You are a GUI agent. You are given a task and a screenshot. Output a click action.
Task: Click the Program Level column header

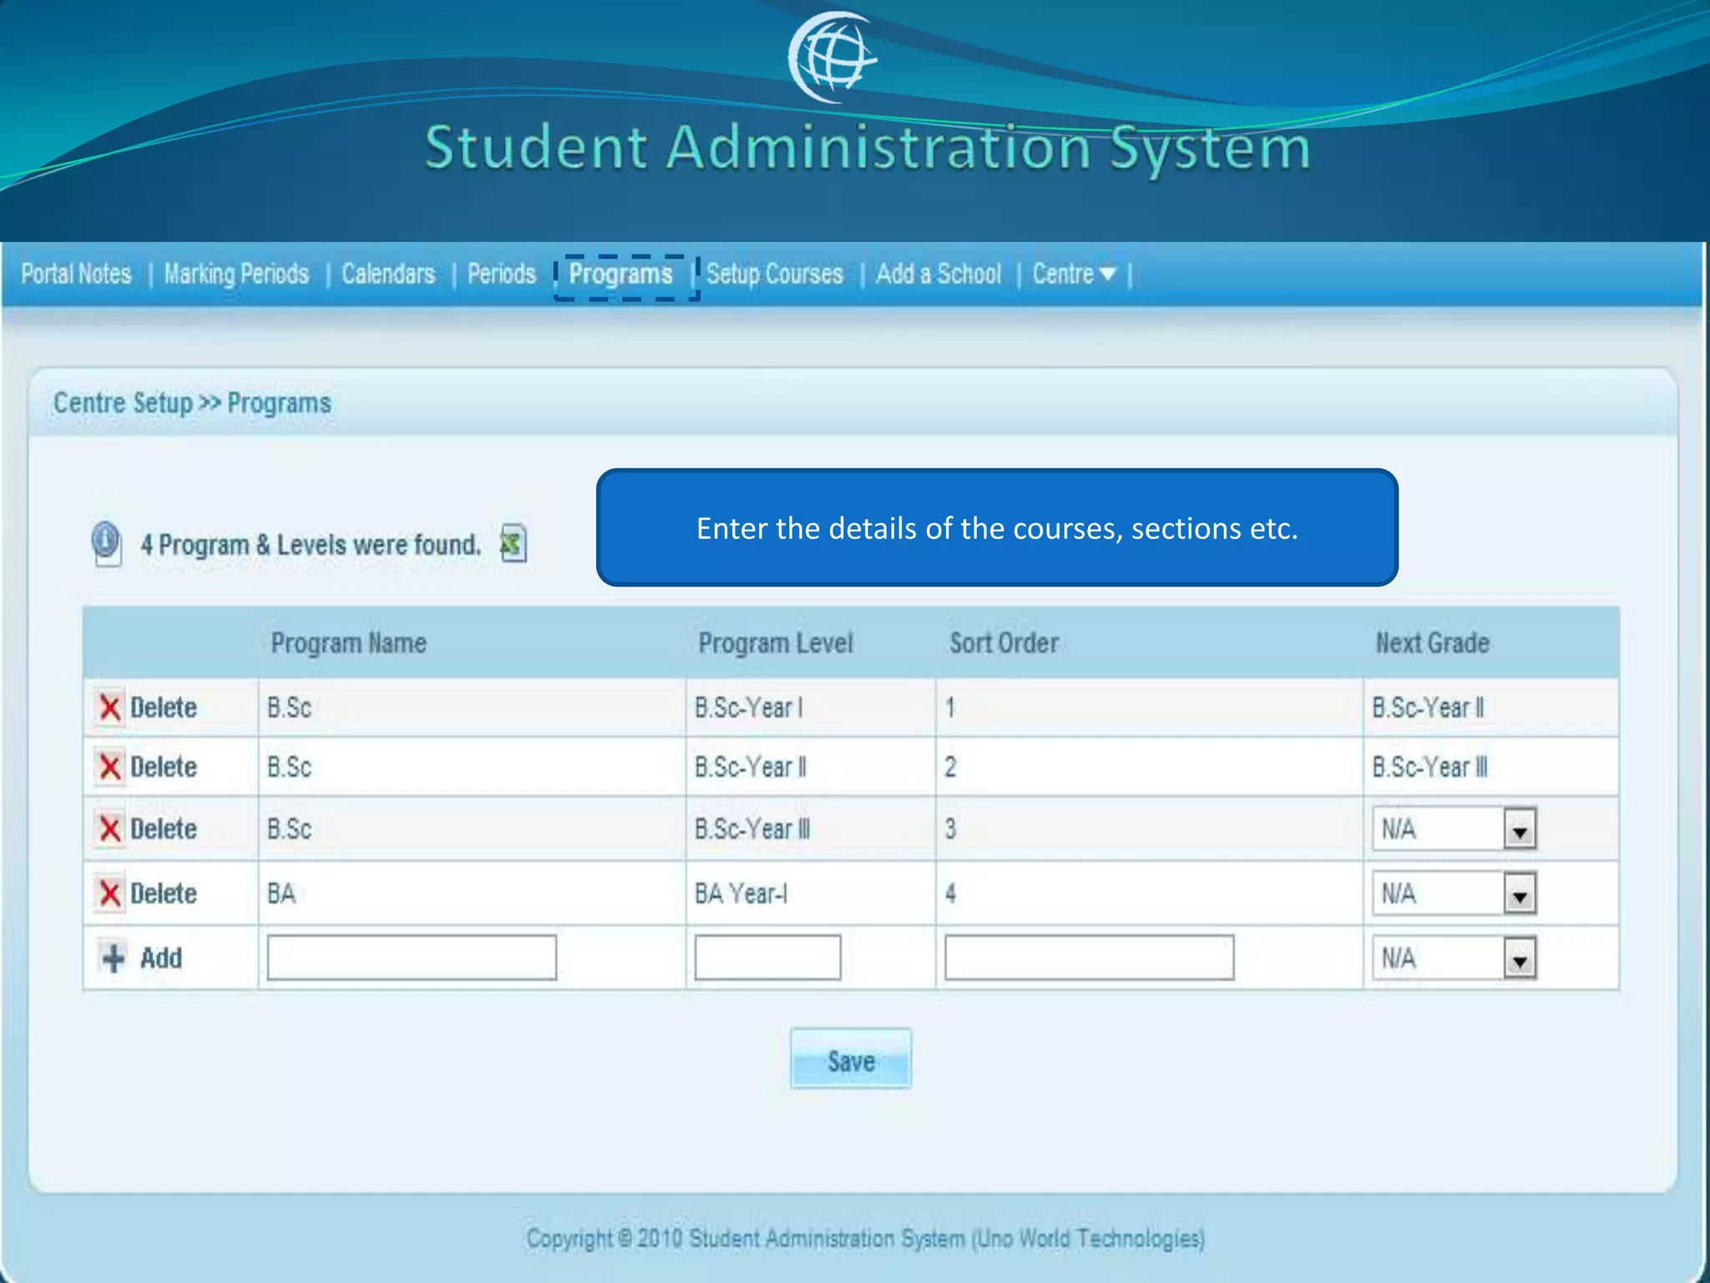(x=776, y=643)
